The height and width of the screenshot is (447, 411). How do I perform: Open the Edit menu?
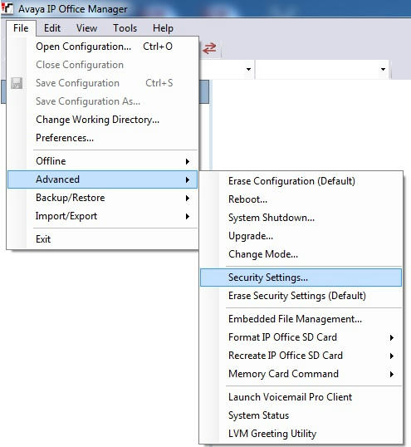click(x=52, y=28)
